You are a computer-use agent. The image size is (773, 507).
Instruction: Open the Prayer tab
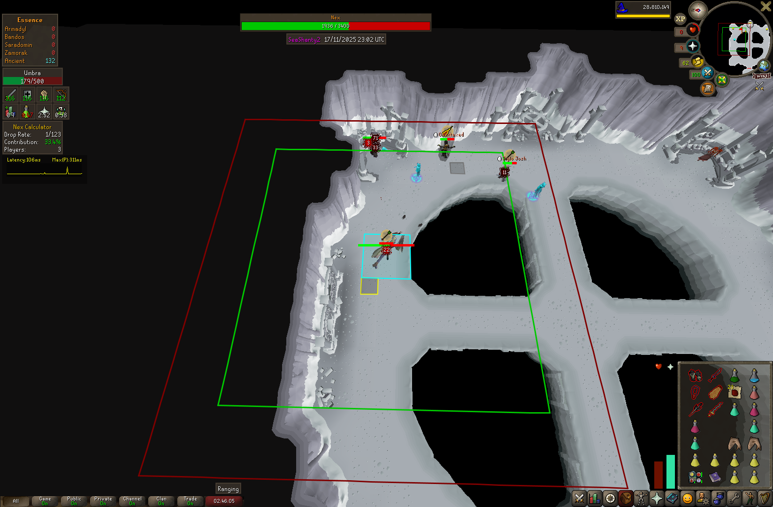(657, 498)
